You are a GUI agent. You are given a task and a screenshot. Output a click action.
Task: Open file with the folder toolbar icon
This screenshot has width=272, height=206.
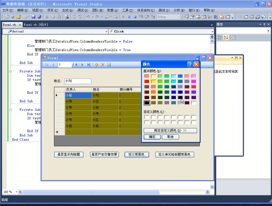click(19, 17)
